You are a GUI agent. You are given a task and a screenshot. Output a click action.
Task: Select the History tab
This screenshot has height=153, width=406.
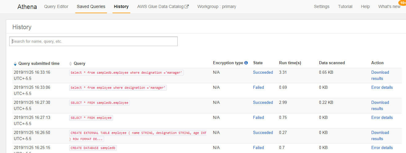(121, 6)
